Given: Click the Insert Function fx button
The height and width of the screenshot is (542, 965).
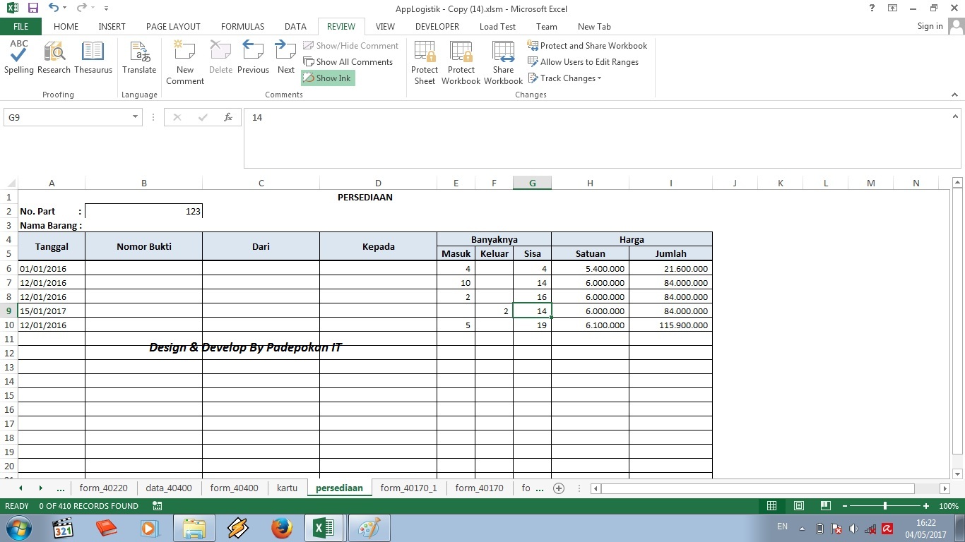Looking at the screenshot, I should coord(228,118).
